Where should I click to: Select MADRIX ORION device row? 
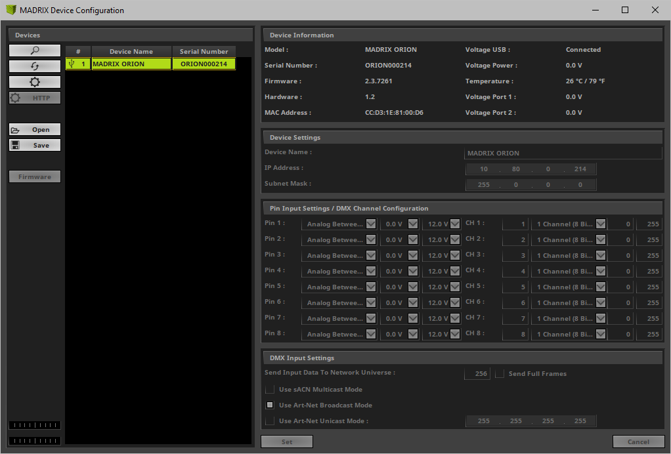(150, 64)
